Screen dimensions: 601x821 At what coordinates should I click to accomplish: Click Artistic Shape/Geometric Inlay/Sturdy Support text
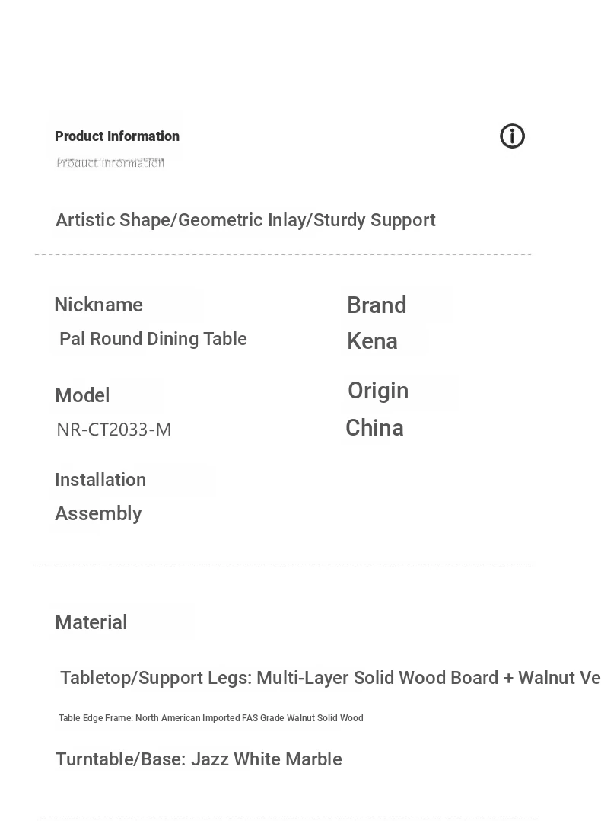click(x=245, y=220)
